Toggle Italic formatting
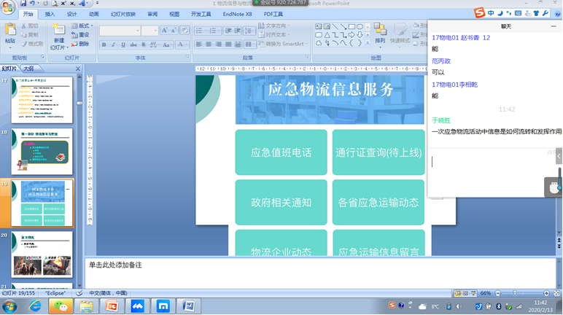 [114, 44]
